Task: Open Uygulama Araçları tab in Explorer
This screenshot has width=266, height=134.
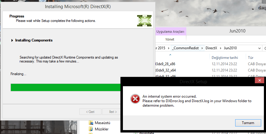Action: coord(170,32)
